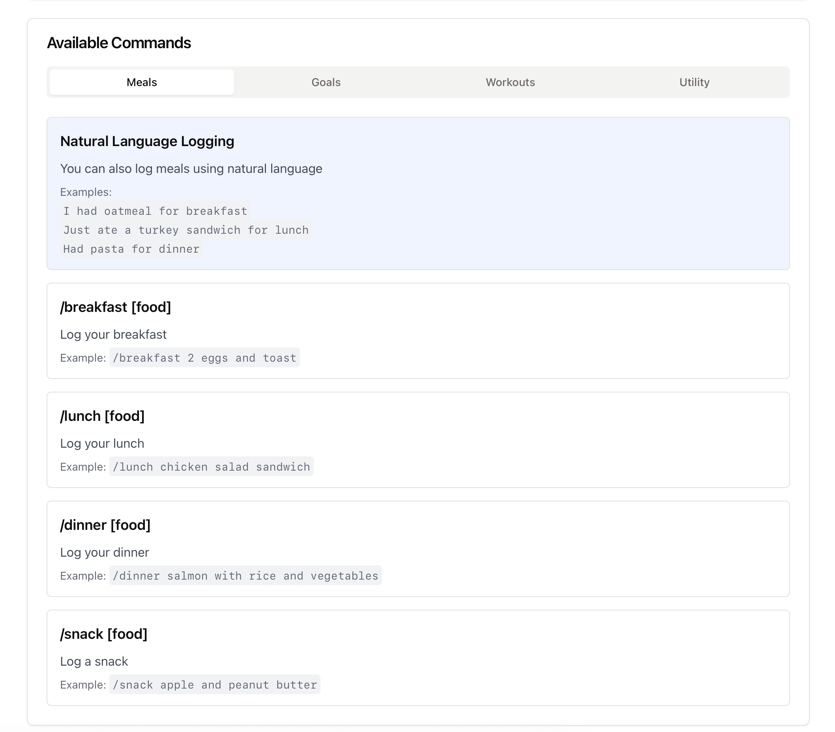Select the Workouts tab
Screen dimensions: 835x732
tap(509, 82)
